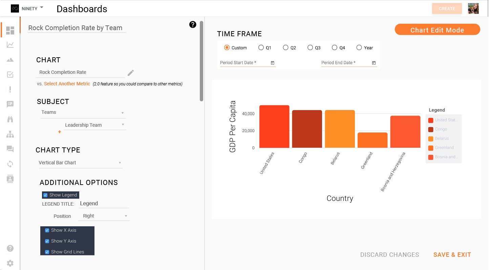
Task: Open the legend Position dropdown
Action: pos(104,216)
